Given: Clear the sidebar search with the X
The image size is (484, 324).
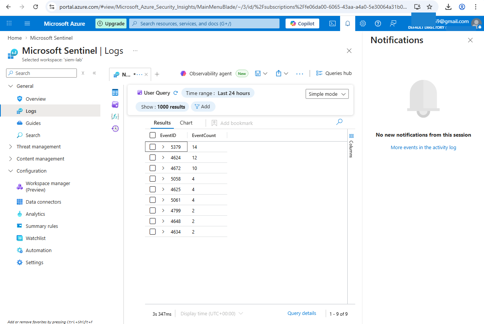Looking at the screenshot, I should pos(83,73).
